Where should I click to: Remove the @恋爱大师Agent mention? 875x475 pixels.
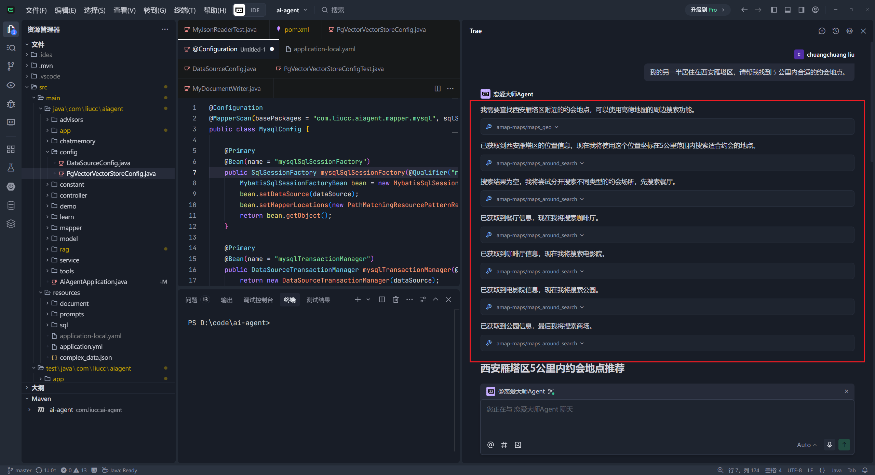click(847, 391)
